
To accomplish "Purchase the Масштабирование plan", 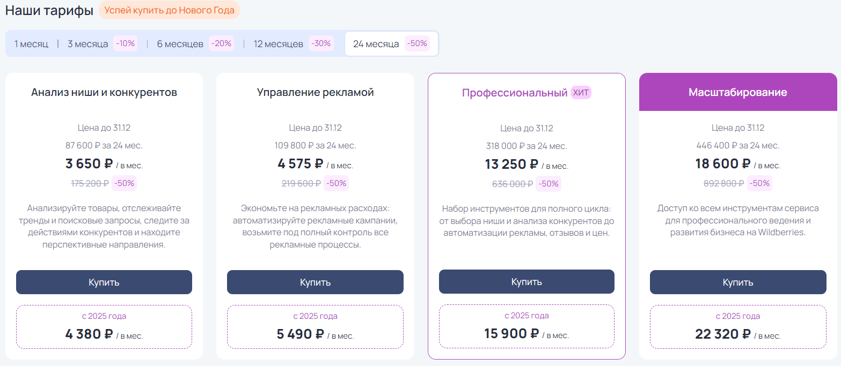I will (737, 281).
